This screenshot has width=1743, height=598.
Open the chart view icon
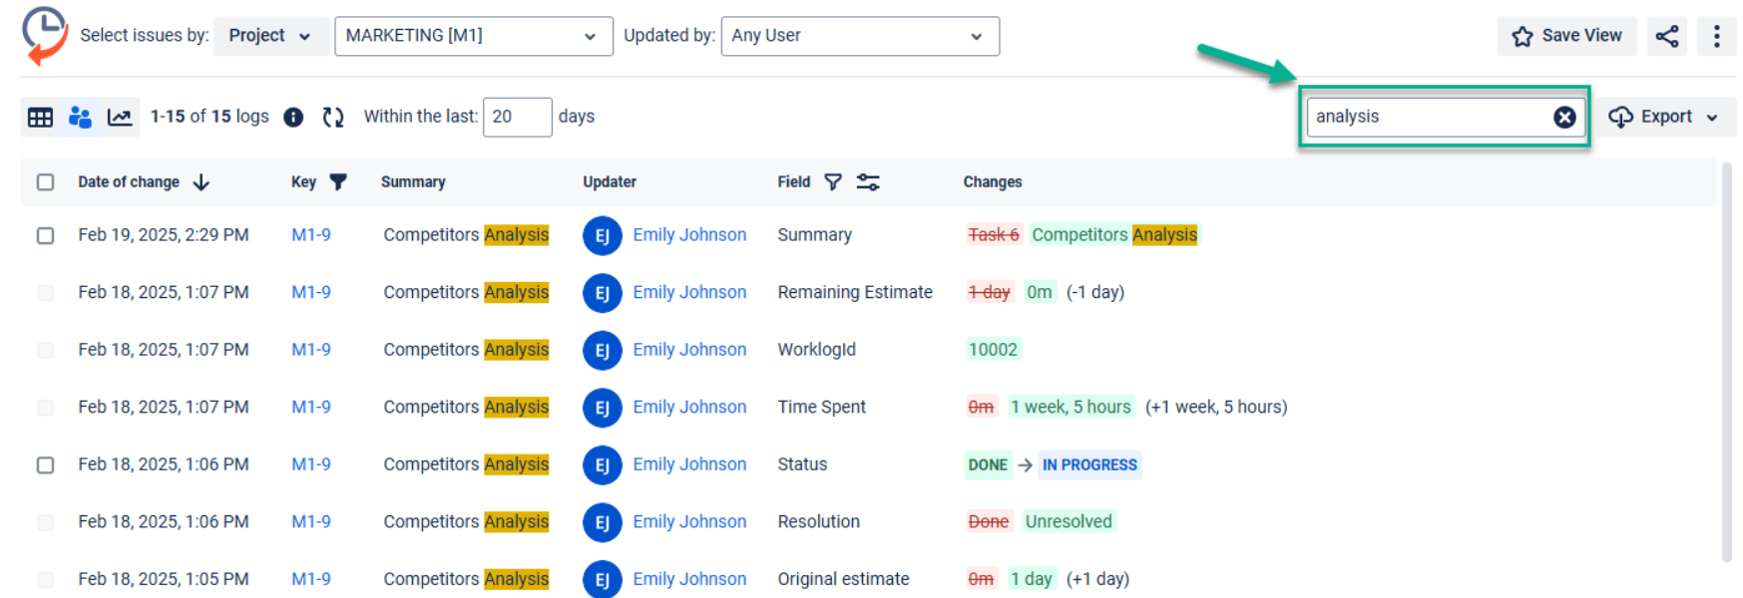pos(120,118)
